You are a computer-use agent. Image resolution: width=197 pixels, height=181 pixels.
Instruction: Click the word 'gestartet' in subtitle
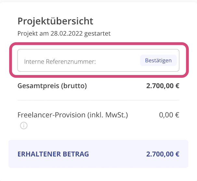tap(98, 33)
